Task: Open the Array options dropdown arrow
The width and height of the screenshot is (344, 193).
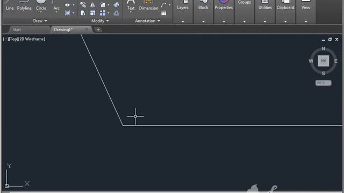Action: (x=109, y=13)
